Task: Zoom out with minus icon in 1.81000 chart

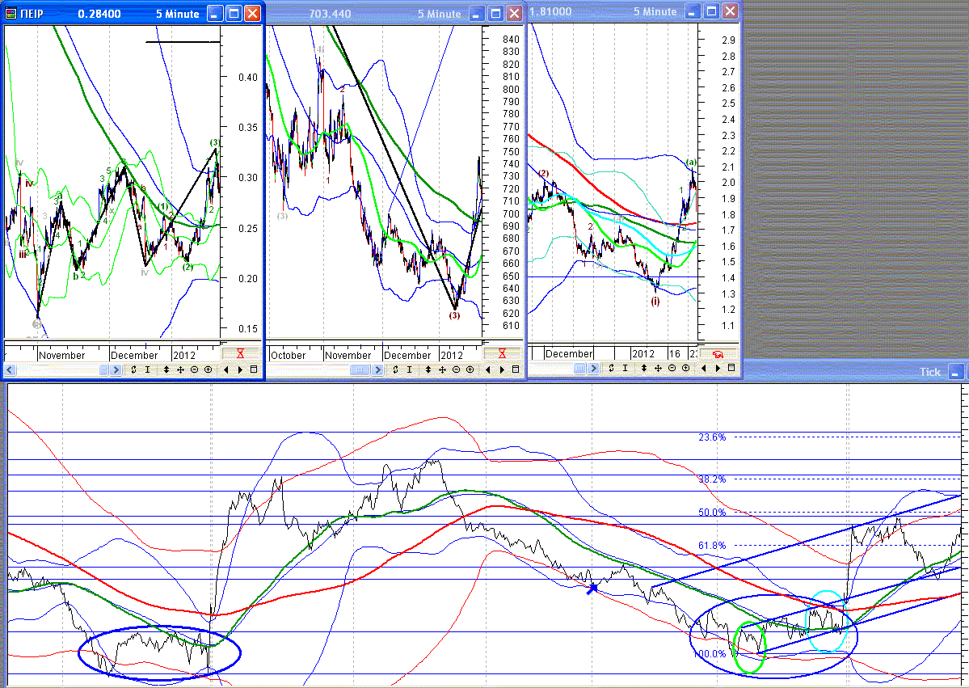Action: coord(672,368)
